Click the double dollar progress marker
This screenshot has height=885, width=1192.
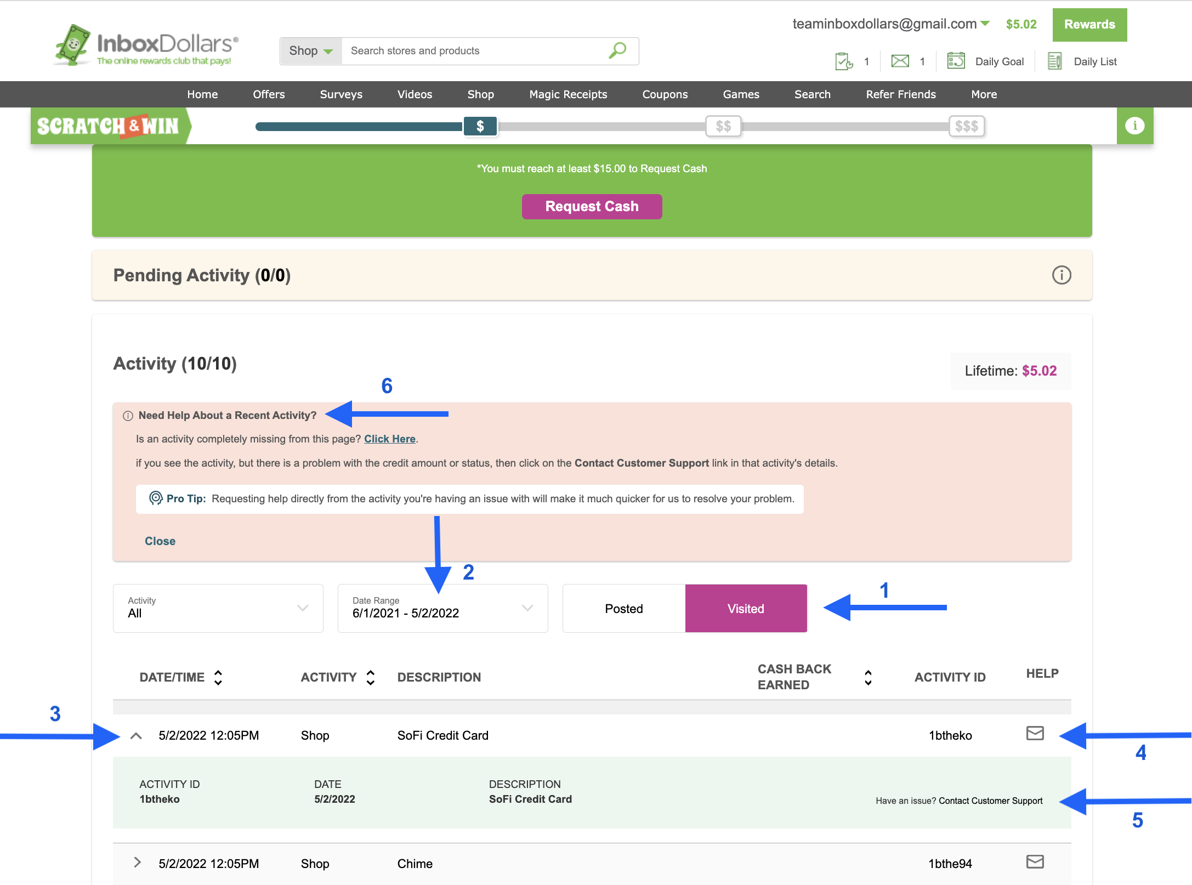click(x=723, y=126)
